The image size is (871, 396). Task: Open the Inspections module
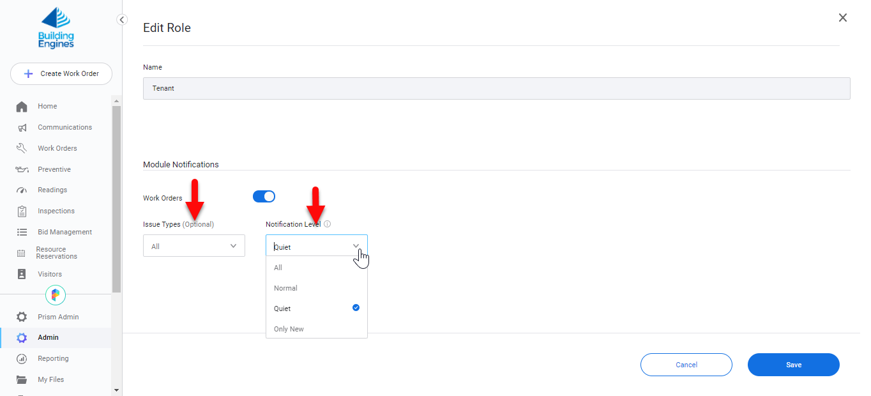(56, 211)
